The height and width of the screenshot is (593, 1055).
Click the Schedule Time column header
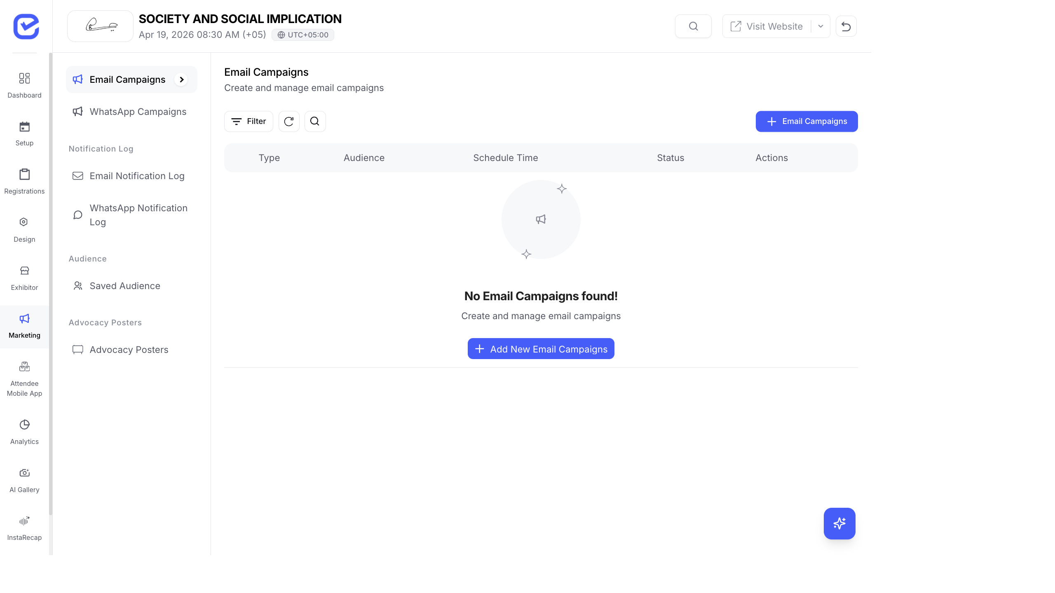tap(506, 158)
